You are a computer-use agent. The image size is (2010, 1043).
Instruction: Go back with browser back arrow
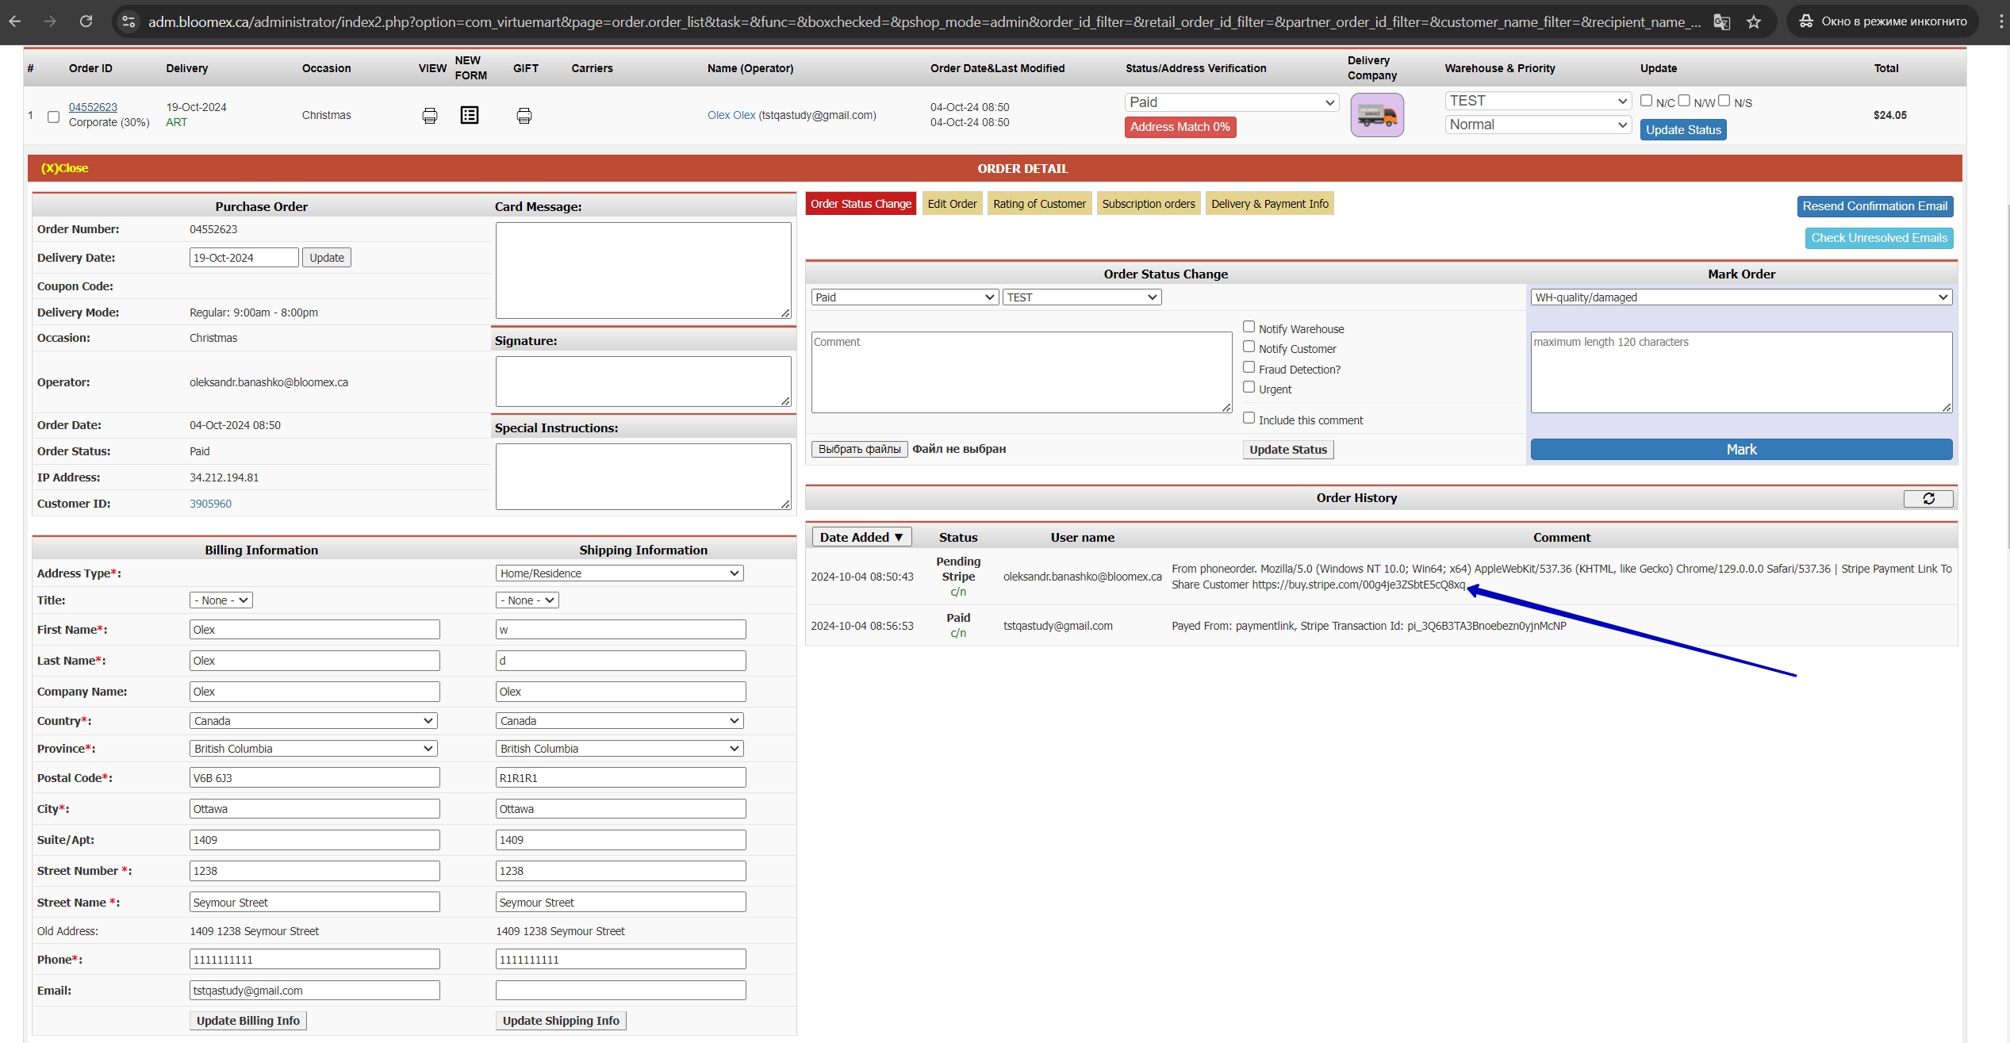tap(15, 21)
